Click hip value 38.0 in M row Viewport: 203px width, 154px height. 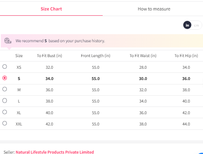click(186, 90)
